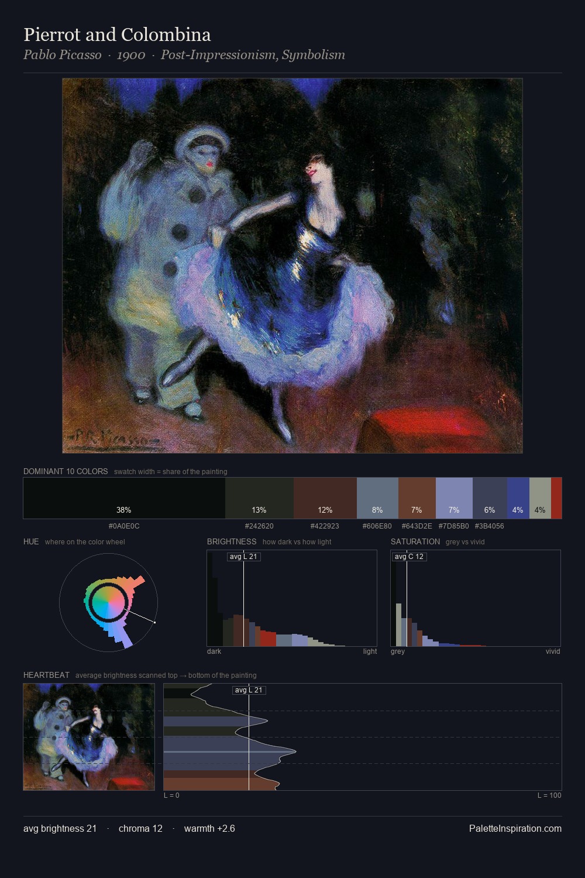Click the small heartbeat painting thumbnail
585x878 pixels.
[89, 737]
